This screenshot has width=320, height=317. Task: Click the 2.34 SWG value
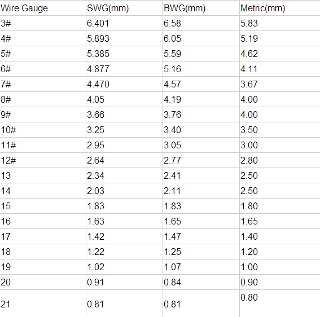(95, 175)
